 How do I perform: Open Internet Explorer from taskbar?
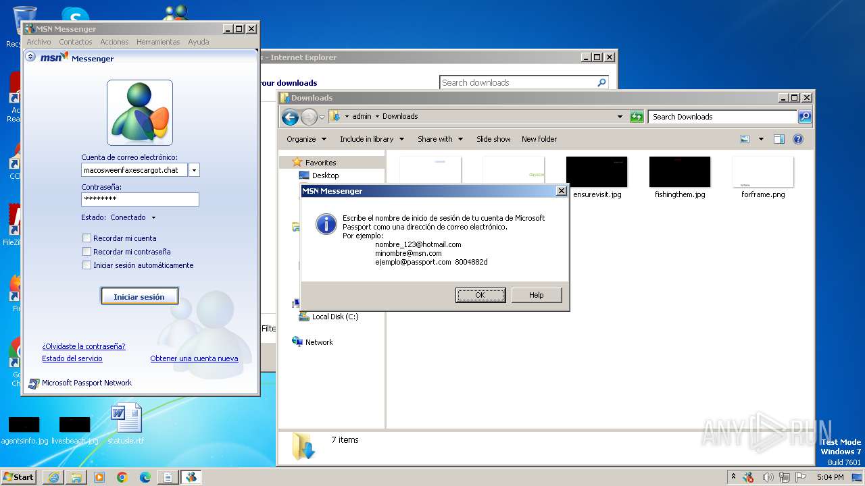click(x=53, y=477)
